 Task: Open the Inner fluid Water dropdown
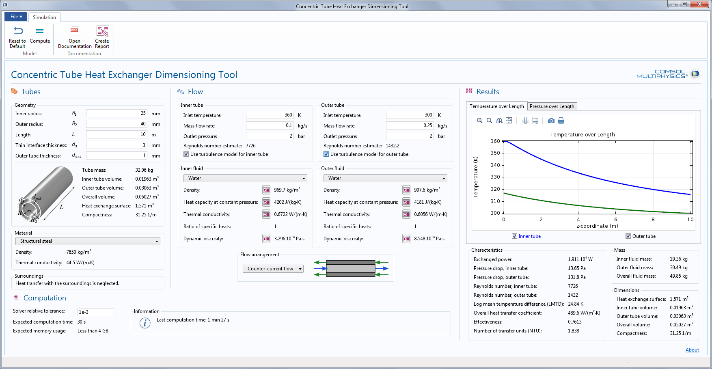[x=245, y=178]
